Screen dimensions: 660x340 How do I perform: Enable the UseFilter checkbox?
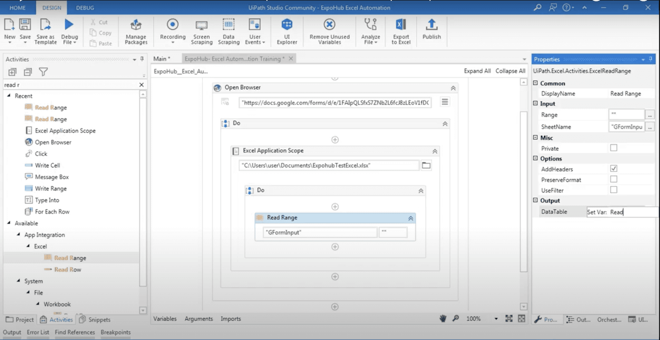(x=614, y=189)
